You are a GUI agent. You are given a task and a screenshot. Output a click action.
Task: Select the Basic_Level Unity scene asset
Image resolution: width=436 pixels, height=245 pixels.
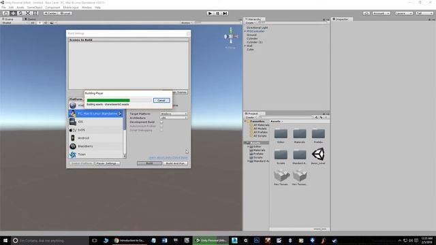point(318,154)
